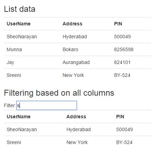Select SheoNarayan in the filtered table
The height and width of the screenshot is (151, 152).
(22, 129)
